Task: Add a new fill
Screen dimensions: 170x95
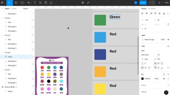Action: pyautogui.click(x=168, y=74)
